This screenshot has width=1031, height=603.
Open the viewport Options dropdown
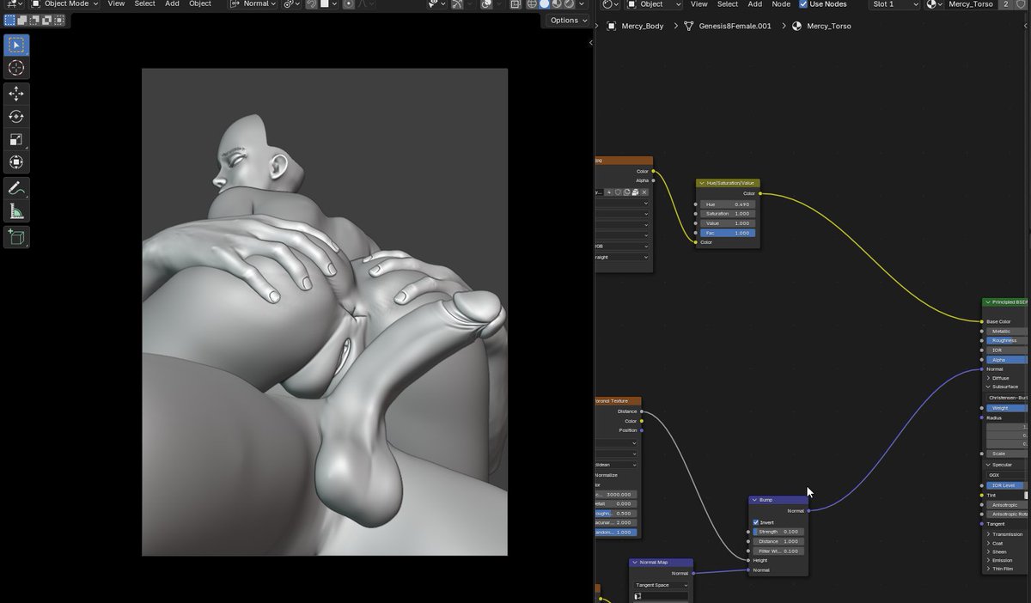[x=569, y=20]
